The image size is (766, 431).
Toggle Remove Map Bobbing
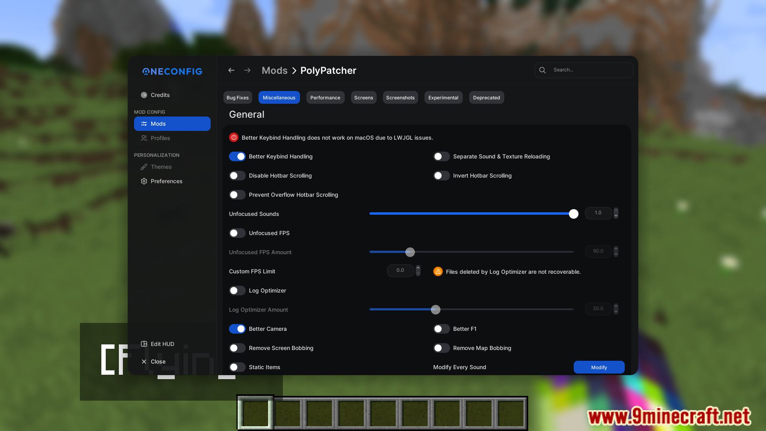[x=442, y=348]
